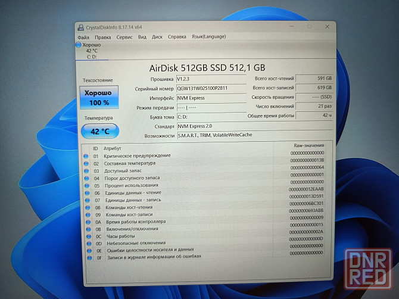Close the CrystalDiskInfo window
This screenshot has width=399, height=299.
coord(328,27)
